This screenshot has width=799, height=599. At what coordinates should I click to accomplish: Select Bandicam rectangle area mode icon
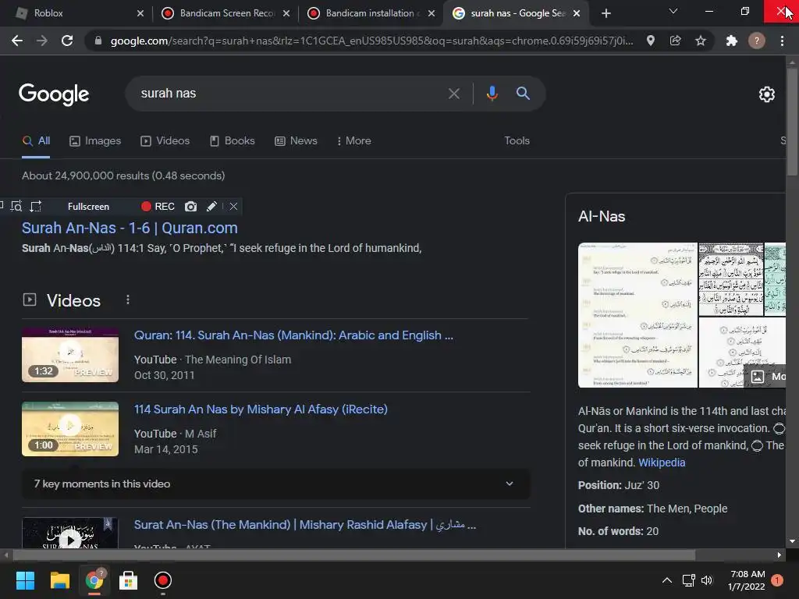(36, 206)
